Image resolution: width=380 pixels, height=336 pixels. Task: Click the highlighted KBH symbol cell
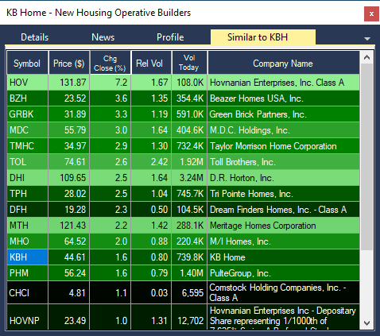click(27, 257)
